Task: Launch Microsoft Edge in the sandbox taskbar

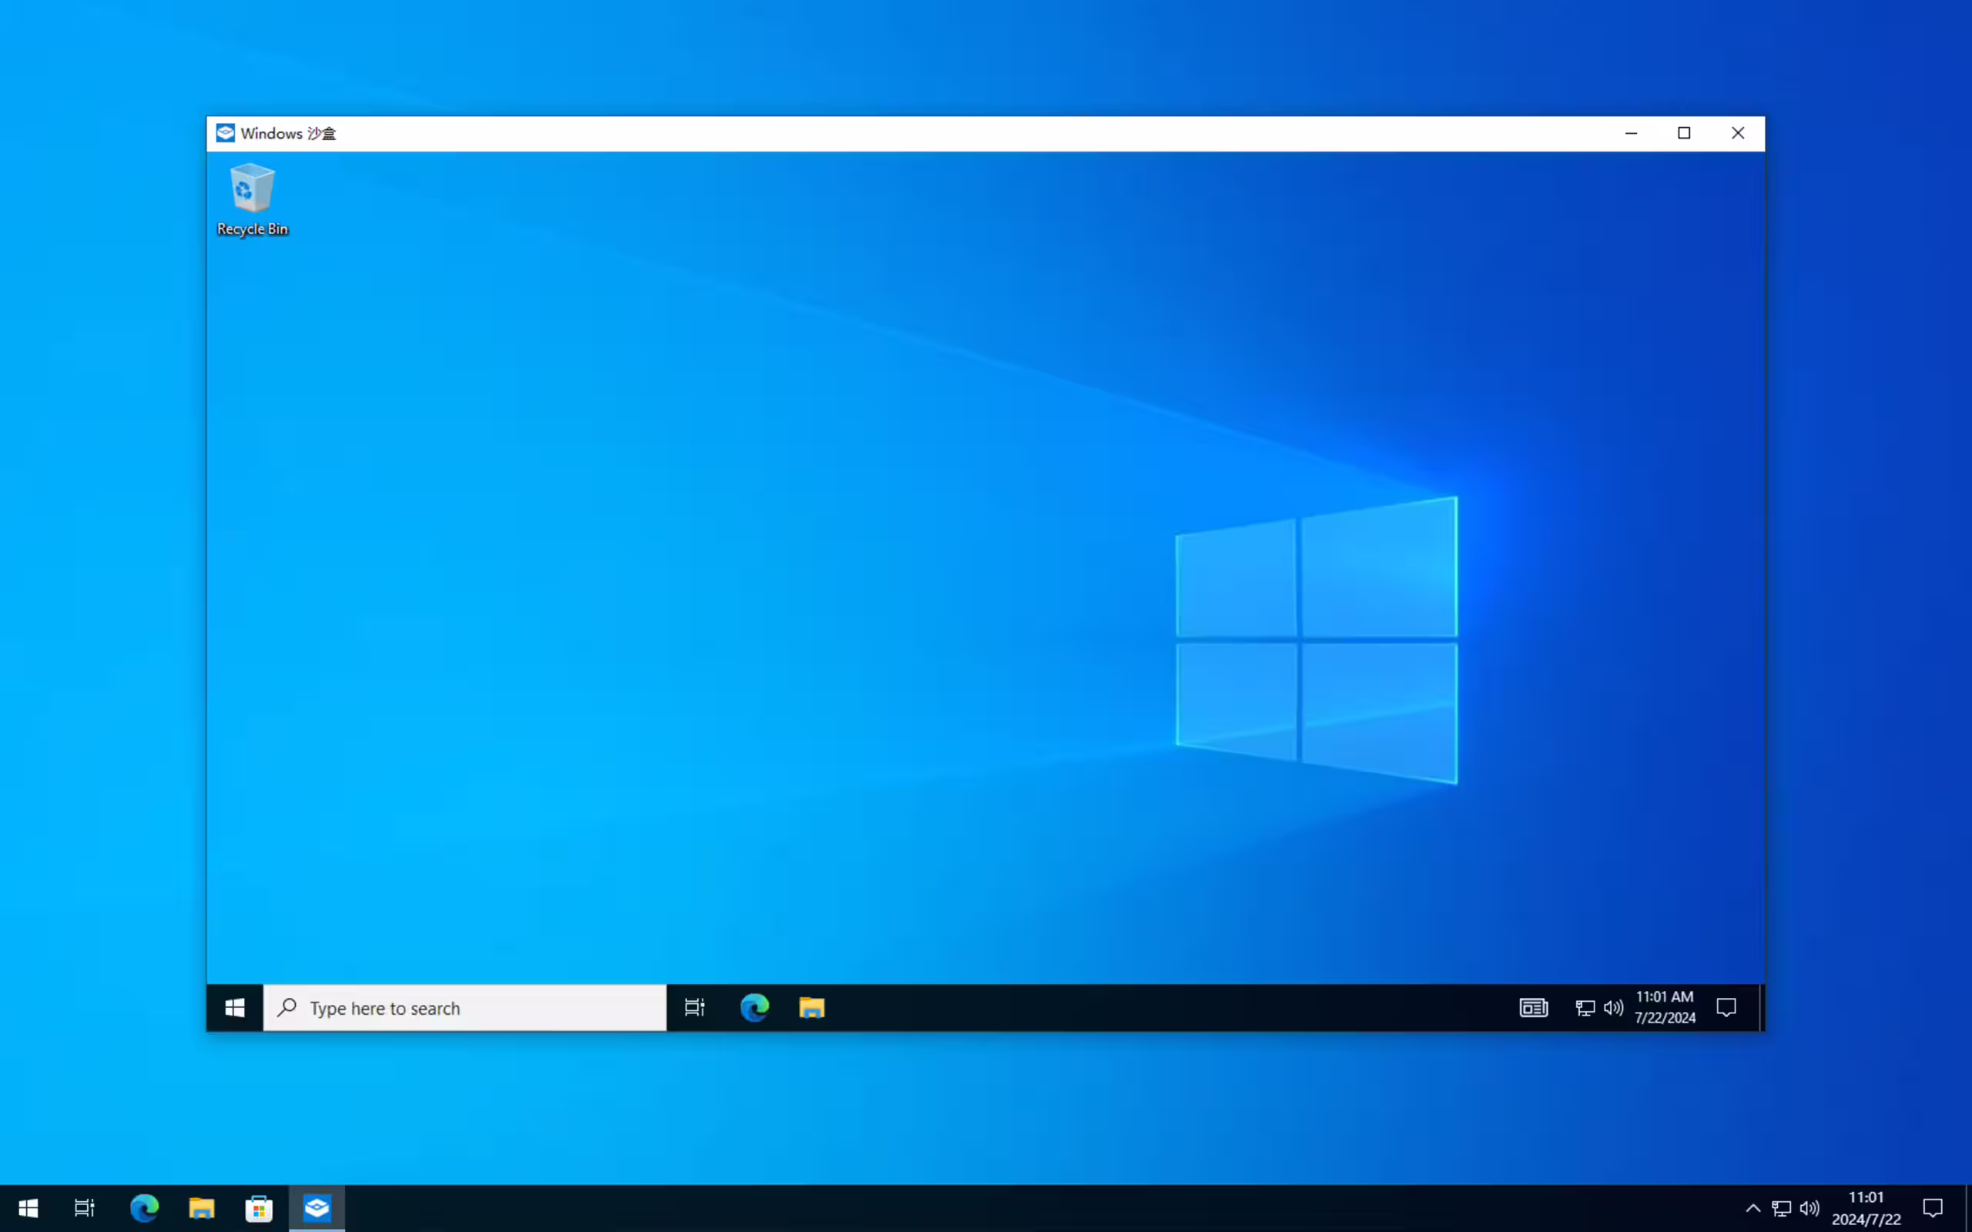Action: 755,1008
